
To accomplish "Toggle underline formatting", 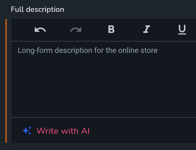I will click(x=182, y=29).
